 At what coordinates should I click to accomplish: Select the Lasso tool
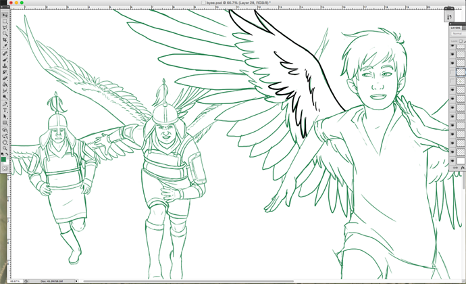(5, 28)
